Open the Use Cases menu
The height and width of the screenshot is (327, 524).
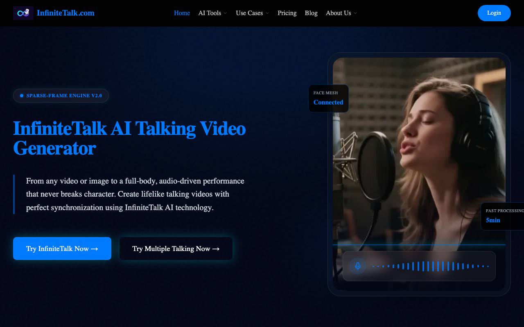tap(249, 13)
